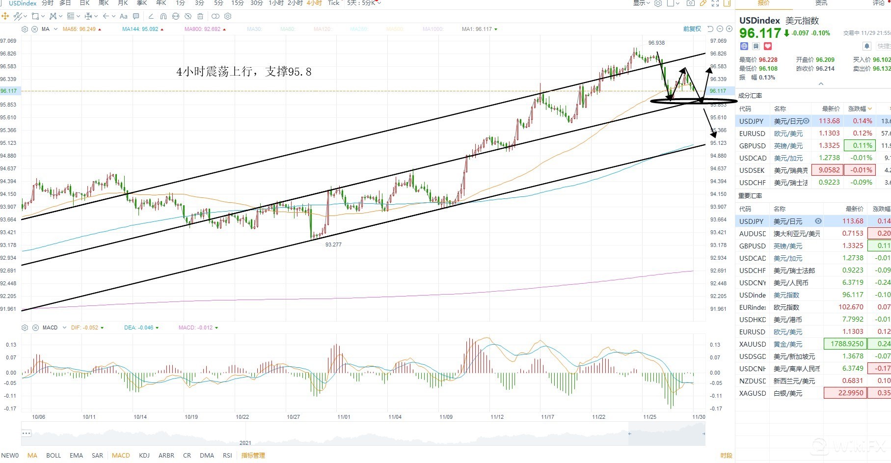Enter fullscreen chart mode
The width and height of the screenshot is (891, 463).
(715, 3)
